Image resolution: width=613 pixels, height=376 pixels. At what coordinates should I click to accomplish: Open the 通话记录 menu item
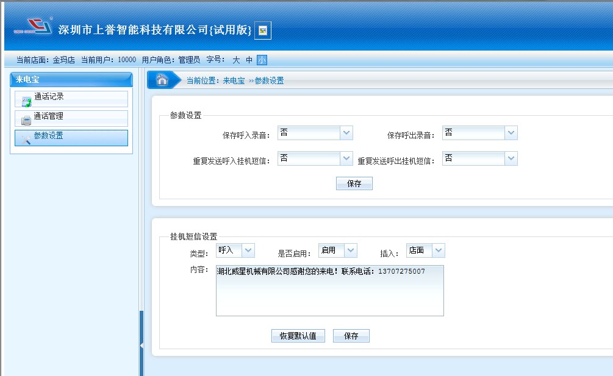tap(49, 97)
